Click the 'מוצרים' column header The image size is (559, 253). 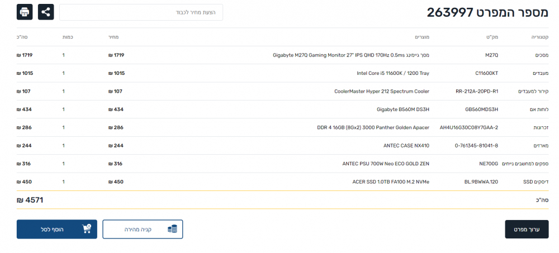(x=423, y=37)
